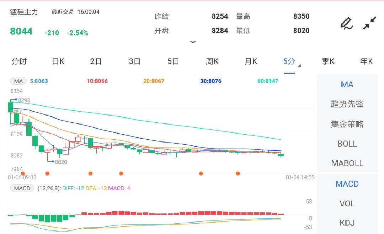Click the DIFF:-12 readout
The image size is (384, 234).
[x=73, y=188]
